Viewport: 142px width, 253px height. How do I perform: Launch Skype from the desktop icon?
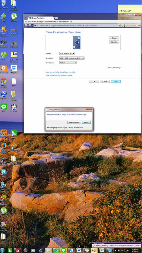(x=4, y=173)
